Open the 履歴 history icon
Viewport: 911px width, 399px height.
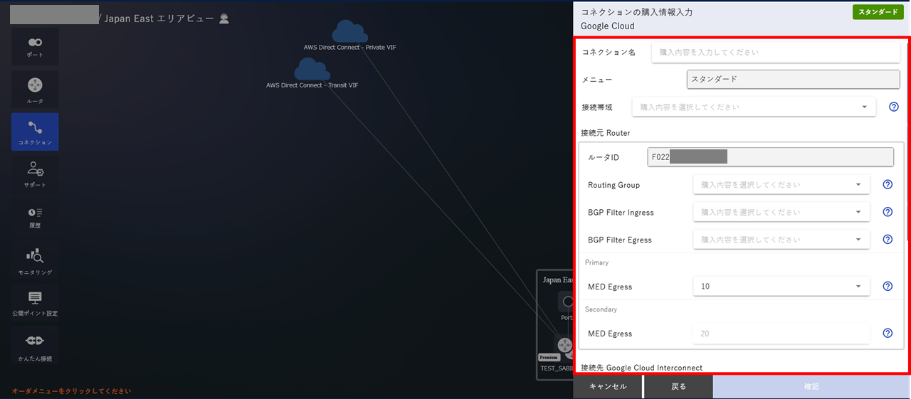tap(35, 217)
